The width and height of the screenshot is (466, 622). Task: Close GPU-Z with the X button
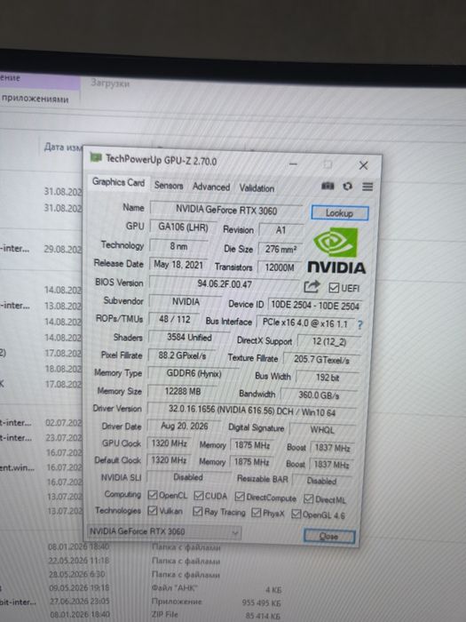pos(363,165)
